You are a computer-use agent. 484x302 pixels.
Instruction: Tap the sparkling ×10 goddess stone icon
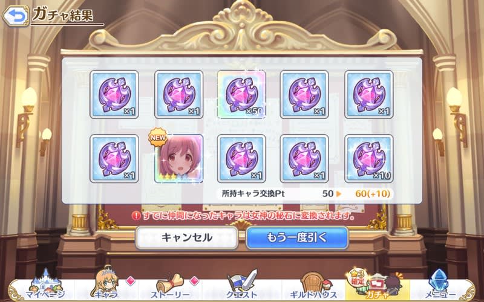(x=369, y=159)
